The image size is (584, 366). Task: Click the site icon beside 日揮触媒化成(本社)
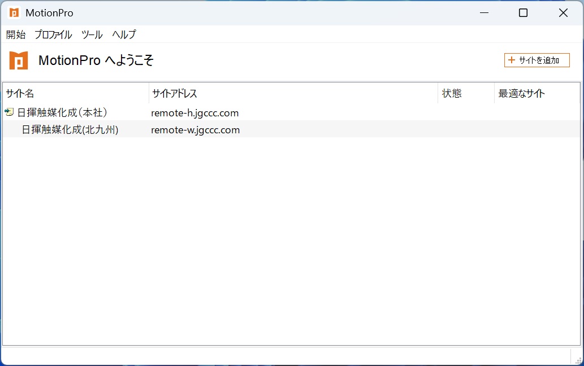coord(9,112)
